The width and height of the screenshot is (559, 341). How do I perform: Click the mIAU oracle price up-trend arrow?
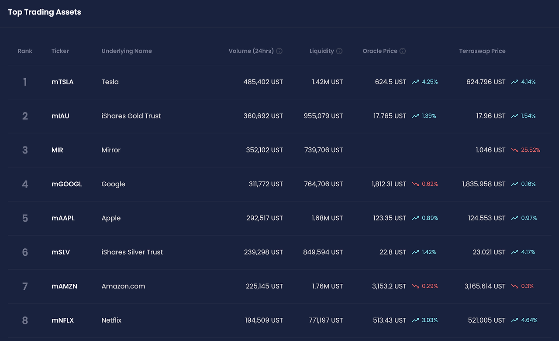click(415, 116)
